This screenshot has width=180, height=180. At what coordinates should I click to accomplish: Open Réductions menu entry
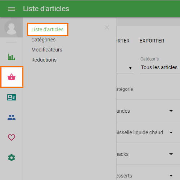[44, 60]
